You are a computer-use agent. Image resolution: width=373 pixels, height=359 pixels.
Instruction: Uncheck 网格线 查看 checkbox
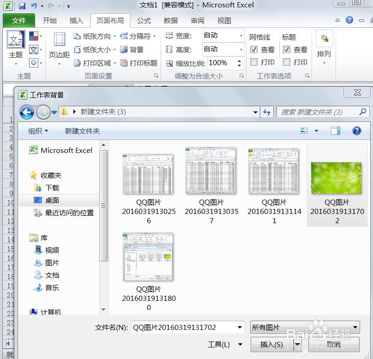pyautogui.click(x=254, y=49)
